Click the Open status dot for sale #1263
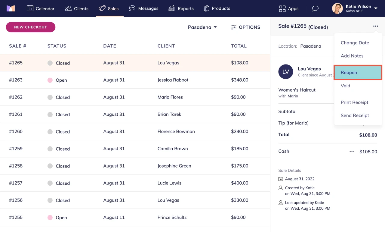 pos(51,80)
